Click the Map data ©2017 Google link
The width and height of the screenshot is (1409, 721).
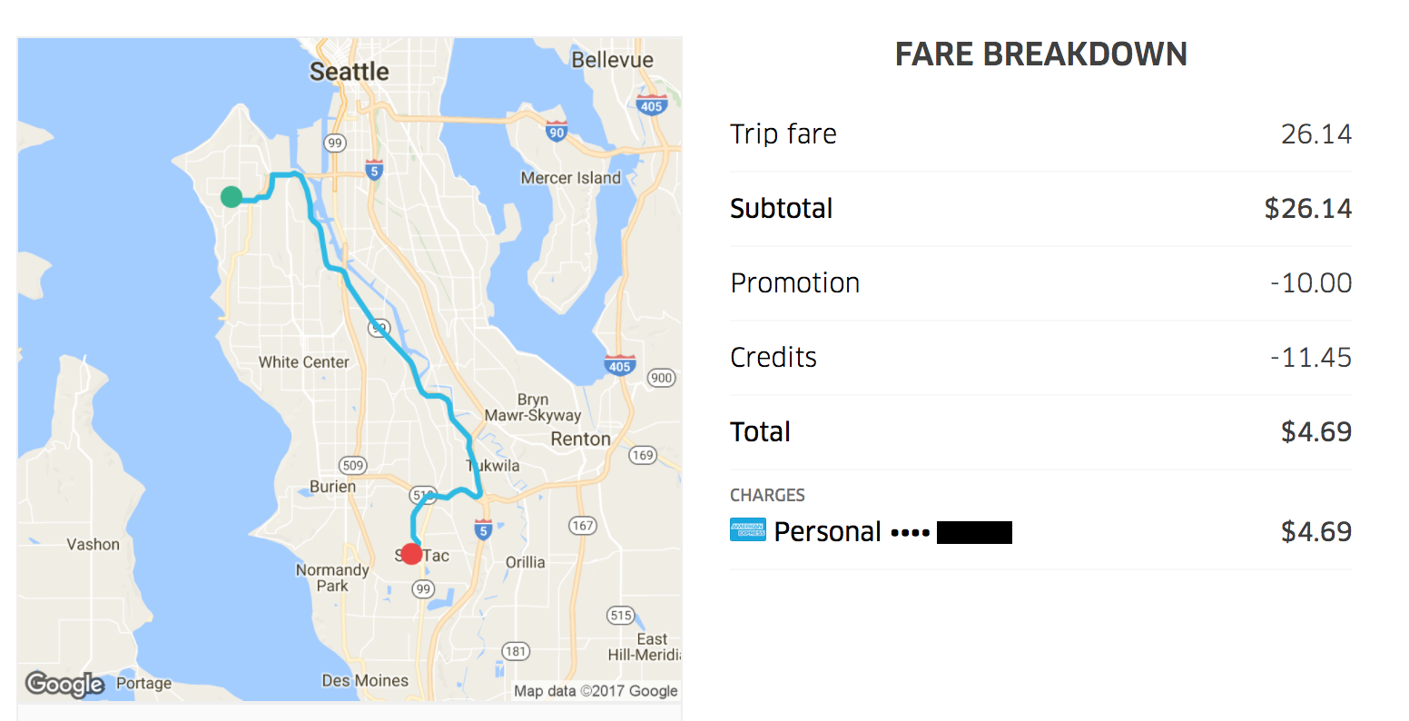(596, 691)
